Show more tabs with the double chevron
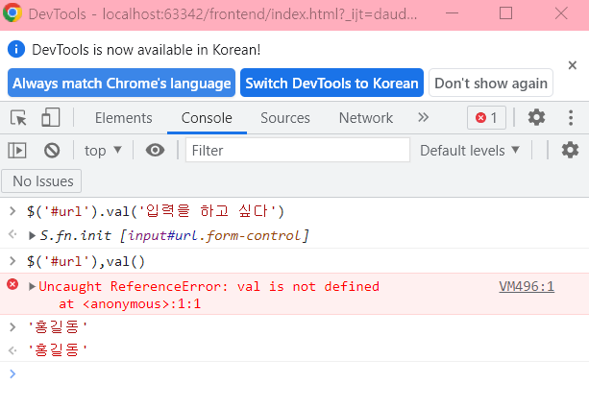Viewport: 589px width, 408px height. point(423,117)
